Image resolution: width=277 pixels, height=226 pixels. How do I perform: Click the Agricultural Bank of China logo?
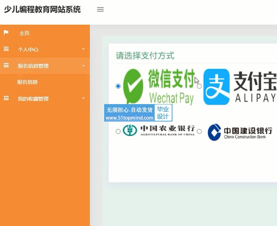pyautogui.click(x=159, y=130)
